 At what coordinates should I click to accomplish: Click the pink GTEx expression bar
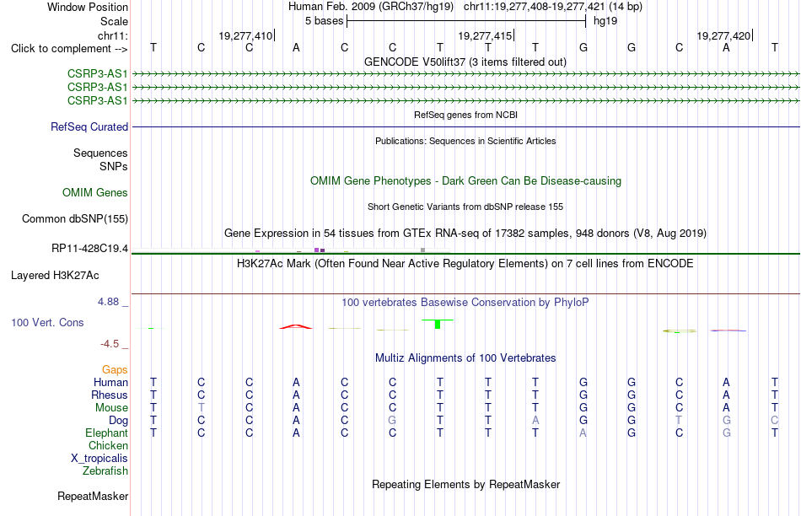point(257,251)
